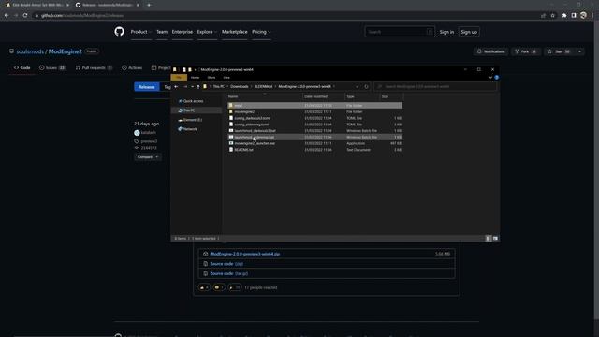Open the Share tab in Explorer ribbon
This screenshot has height=337, width=599.
(212, 78)
